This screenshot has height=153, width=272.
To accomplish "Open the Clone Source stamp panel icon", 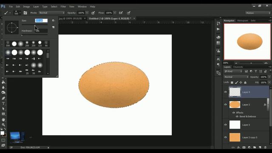I will click(218, 51).
